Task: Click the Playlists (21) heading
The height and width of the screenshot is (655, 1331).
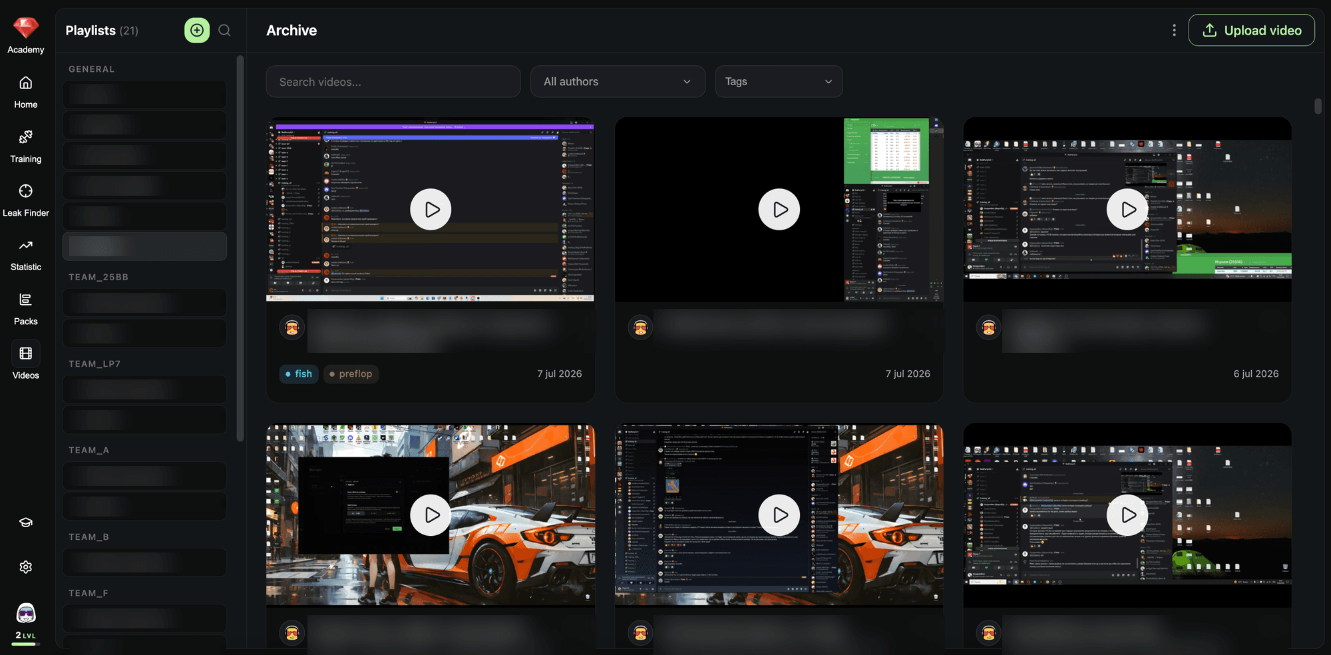Action: tap(102, 30)
